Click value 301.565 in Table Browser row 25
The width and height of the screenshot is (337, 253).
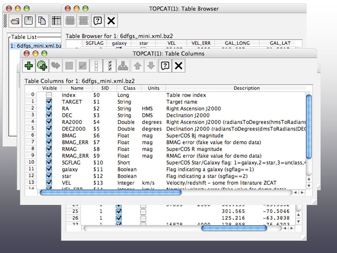[233, 211]
